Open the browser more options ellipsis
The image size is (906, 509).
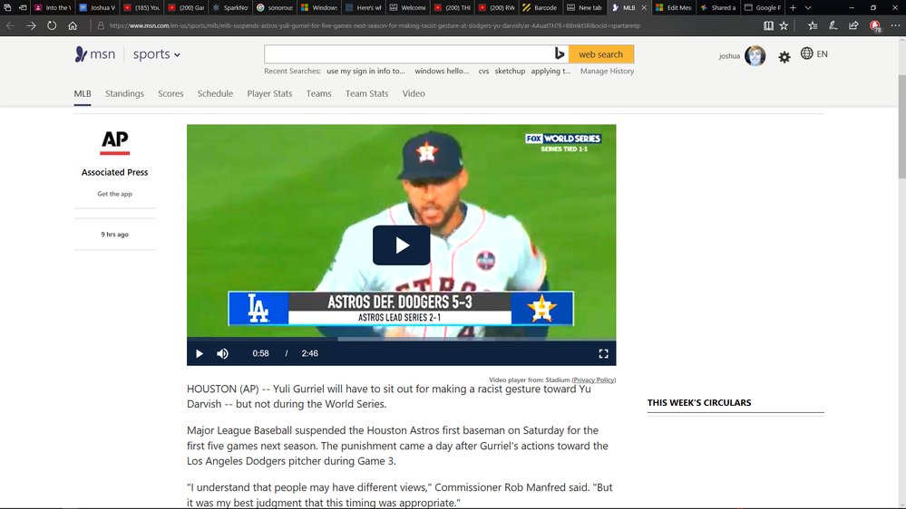coord(895,25)
